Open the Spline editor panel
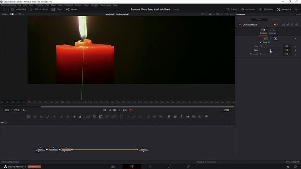The height and width of the screenshot is (169, 301). (x=231, y=9)
